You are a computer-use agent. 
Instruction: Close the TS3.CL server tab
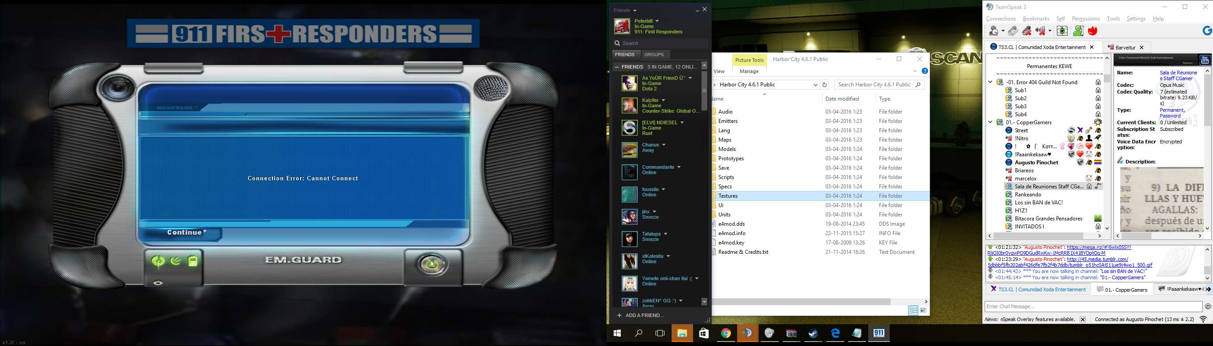tap(1092, 47)
